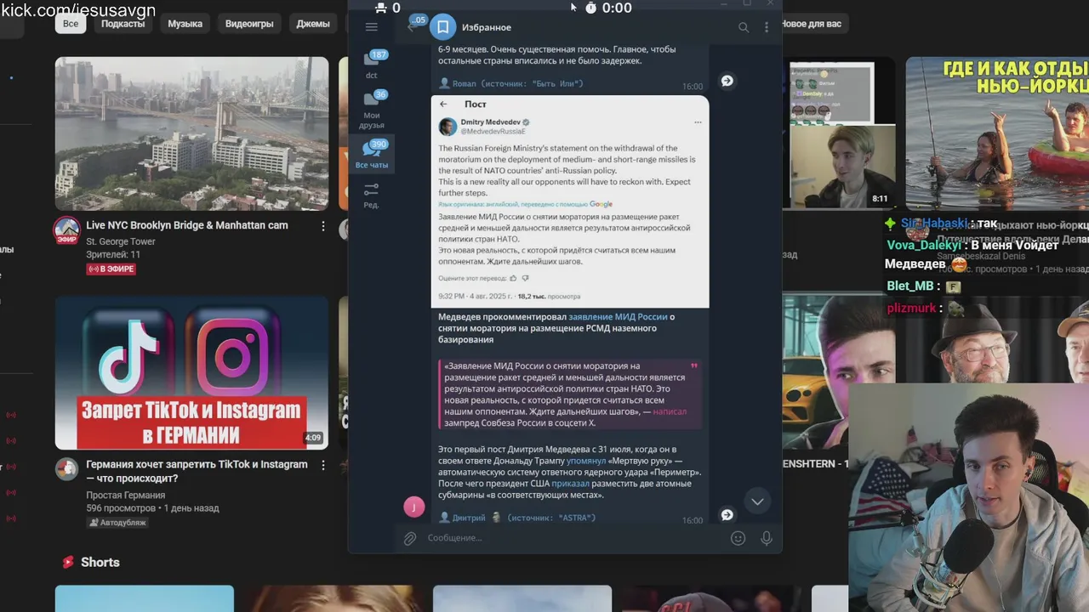Forward the ASTRA-sourced message

click(727, 514)
